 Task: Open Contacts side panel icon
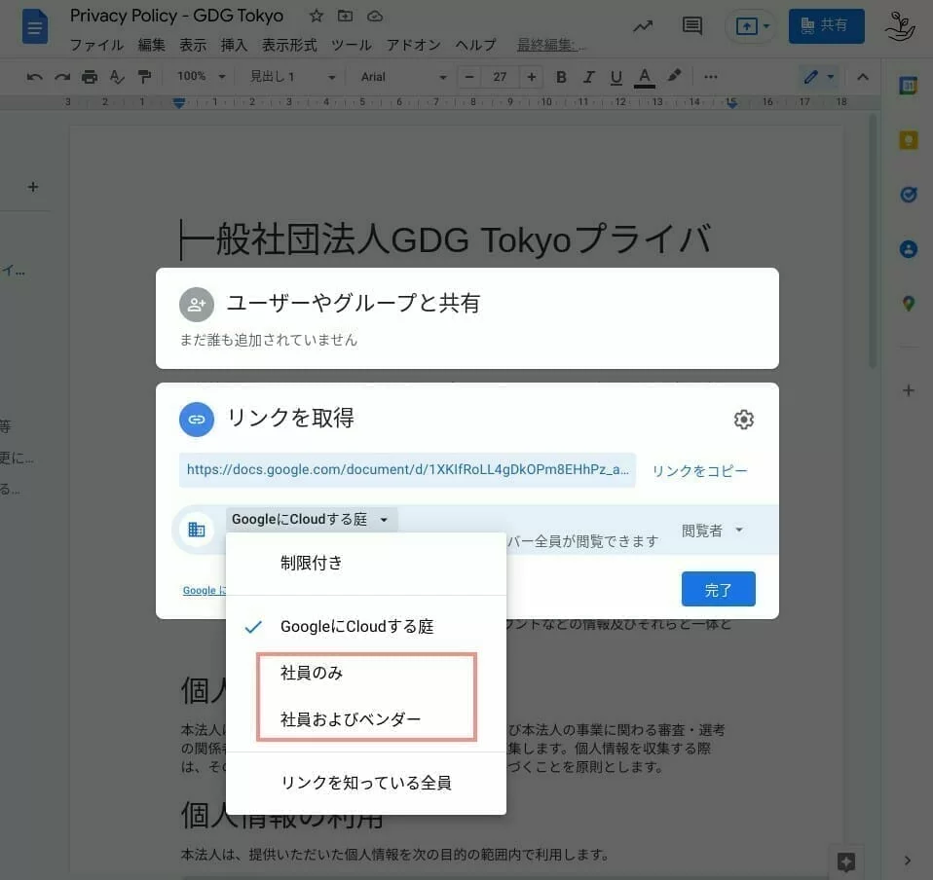point(908,248)
